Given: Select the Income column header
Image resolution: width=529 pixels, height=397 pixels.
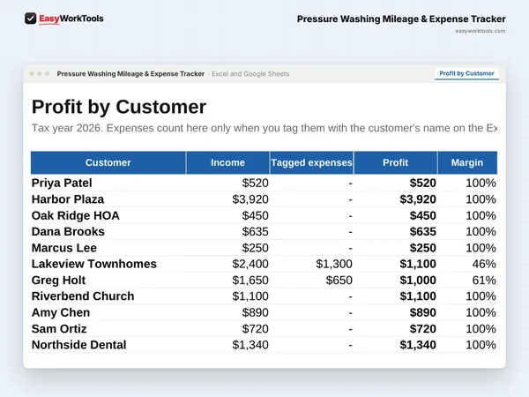Looking at the screenshot, I should (227, 162).
